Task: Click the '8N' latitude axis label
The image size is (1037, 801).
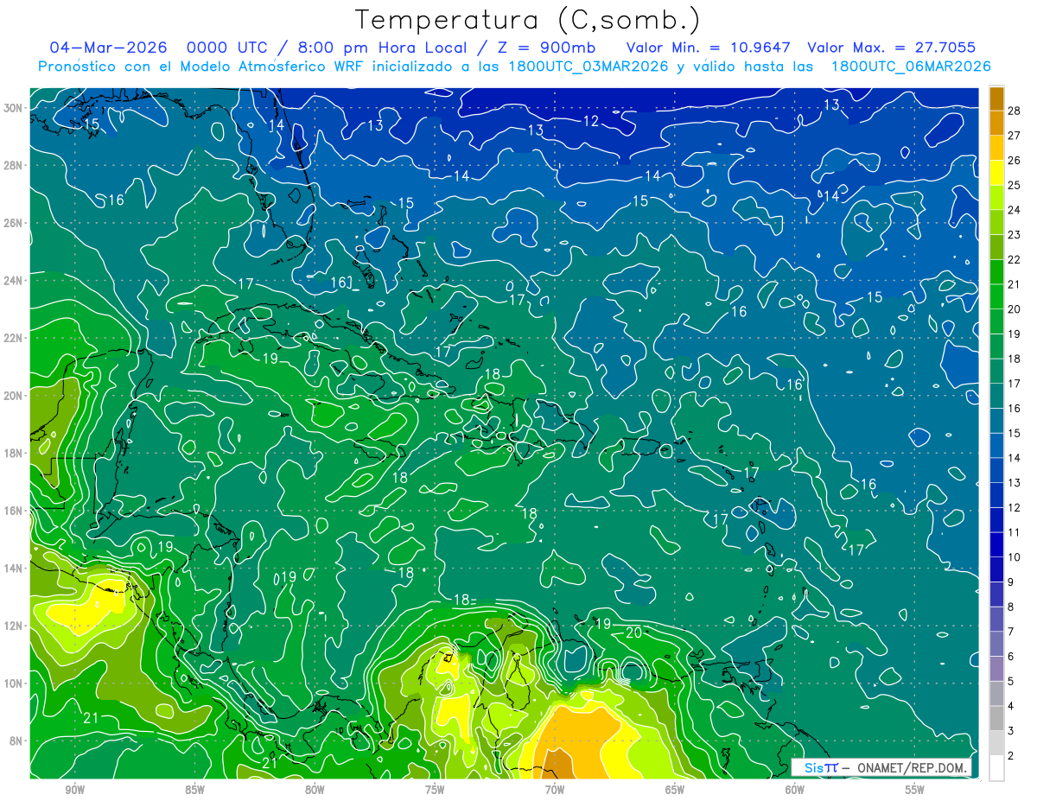Action: coord(17,741)
